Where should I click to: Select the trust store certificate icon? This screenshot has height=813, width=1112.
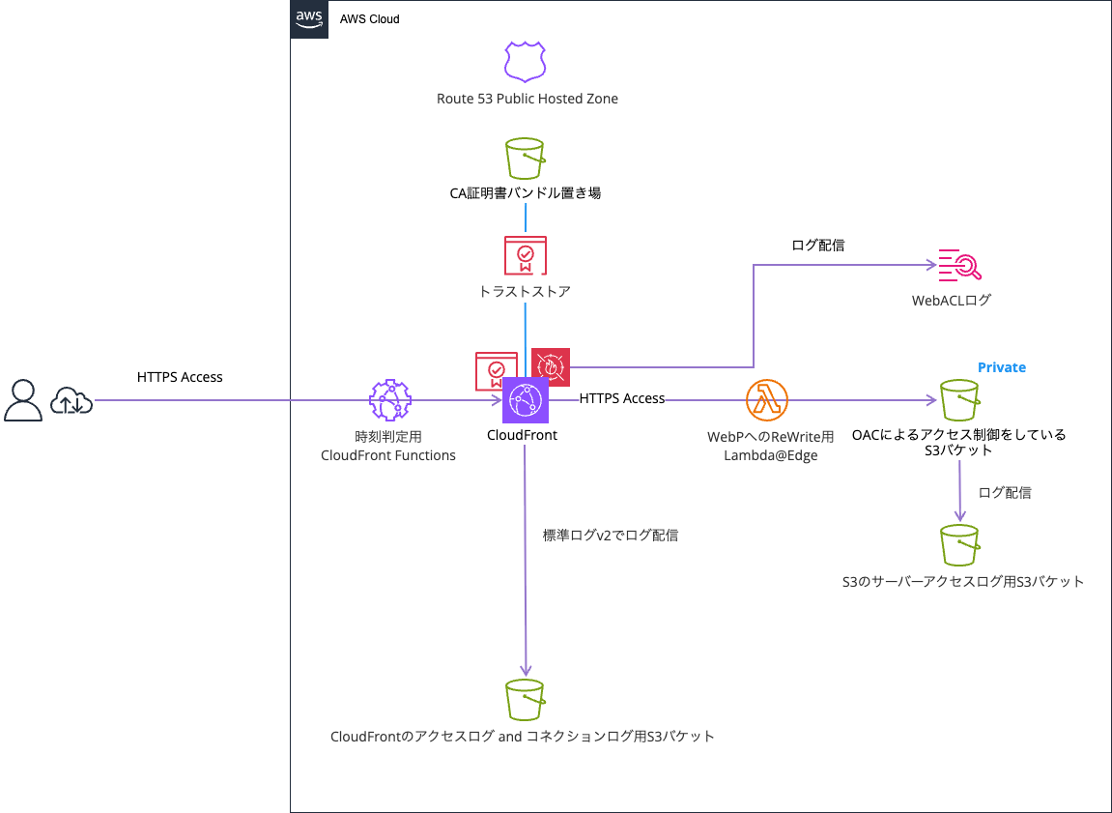tap(526, 256)
